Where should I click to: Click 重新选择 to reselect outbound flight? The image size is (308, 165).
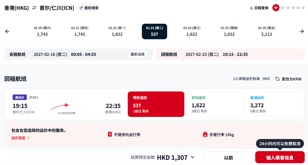(137, 54)
